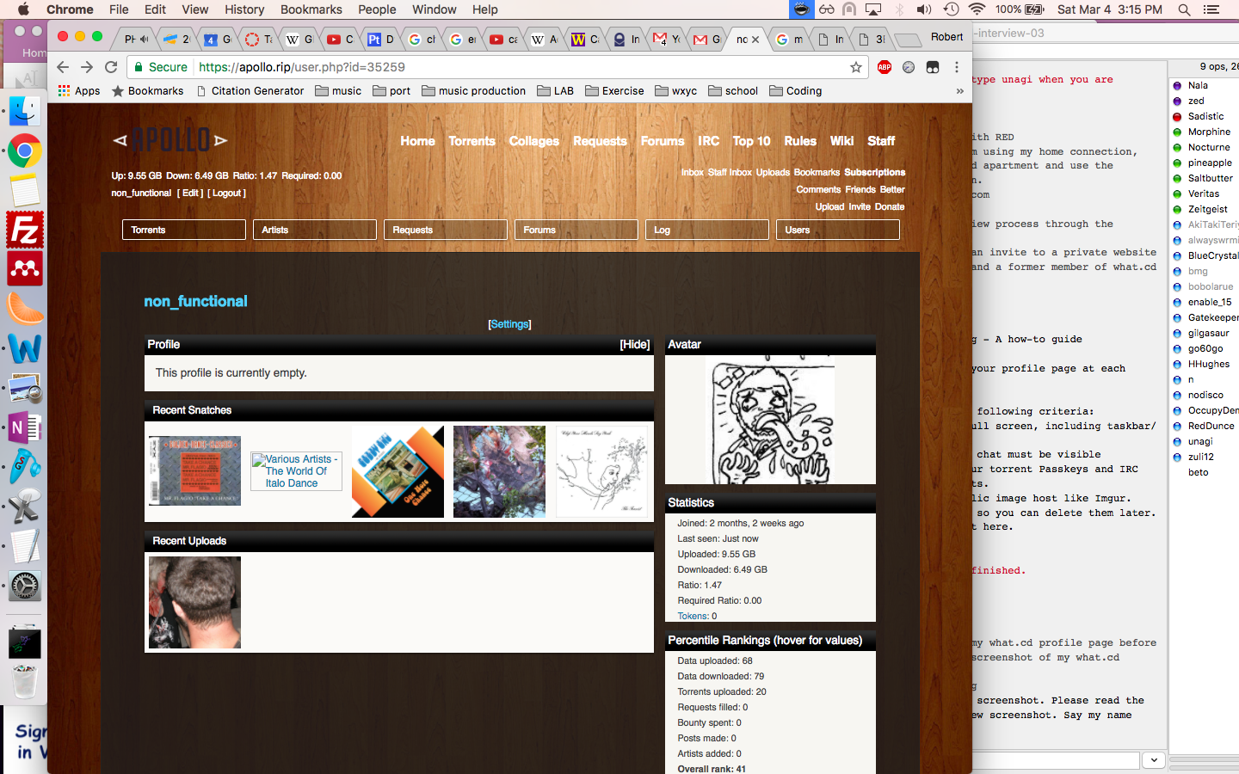Viewport: 1239px width, 774px height.
Task: Reload the apollo.rip page
Action: [x=111, y=67]
